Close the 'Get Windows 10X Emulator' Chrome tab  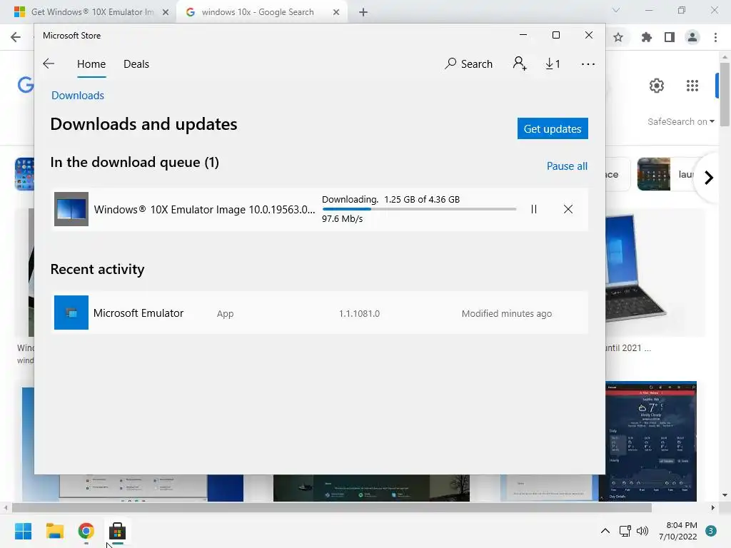point(166,12)
